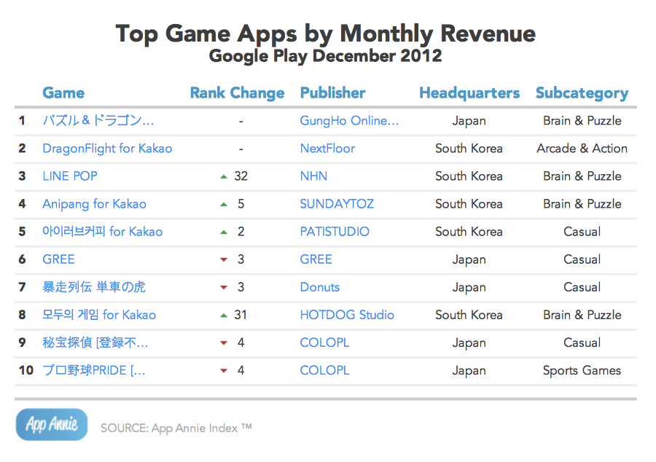Click the green up arrow in the LINE POP row
656x462 pixels.
click(224, 177)
